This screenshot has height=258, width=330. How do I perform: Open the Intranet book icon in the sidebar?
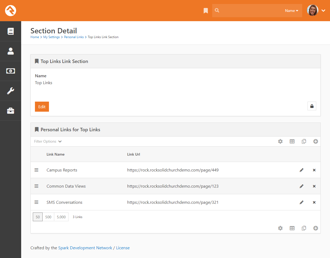(x=11, y=31)
